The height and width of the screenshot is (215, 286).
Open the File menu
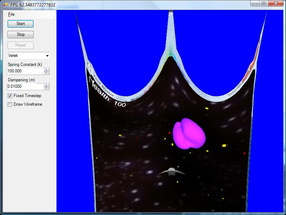click(x=11, y=14)
